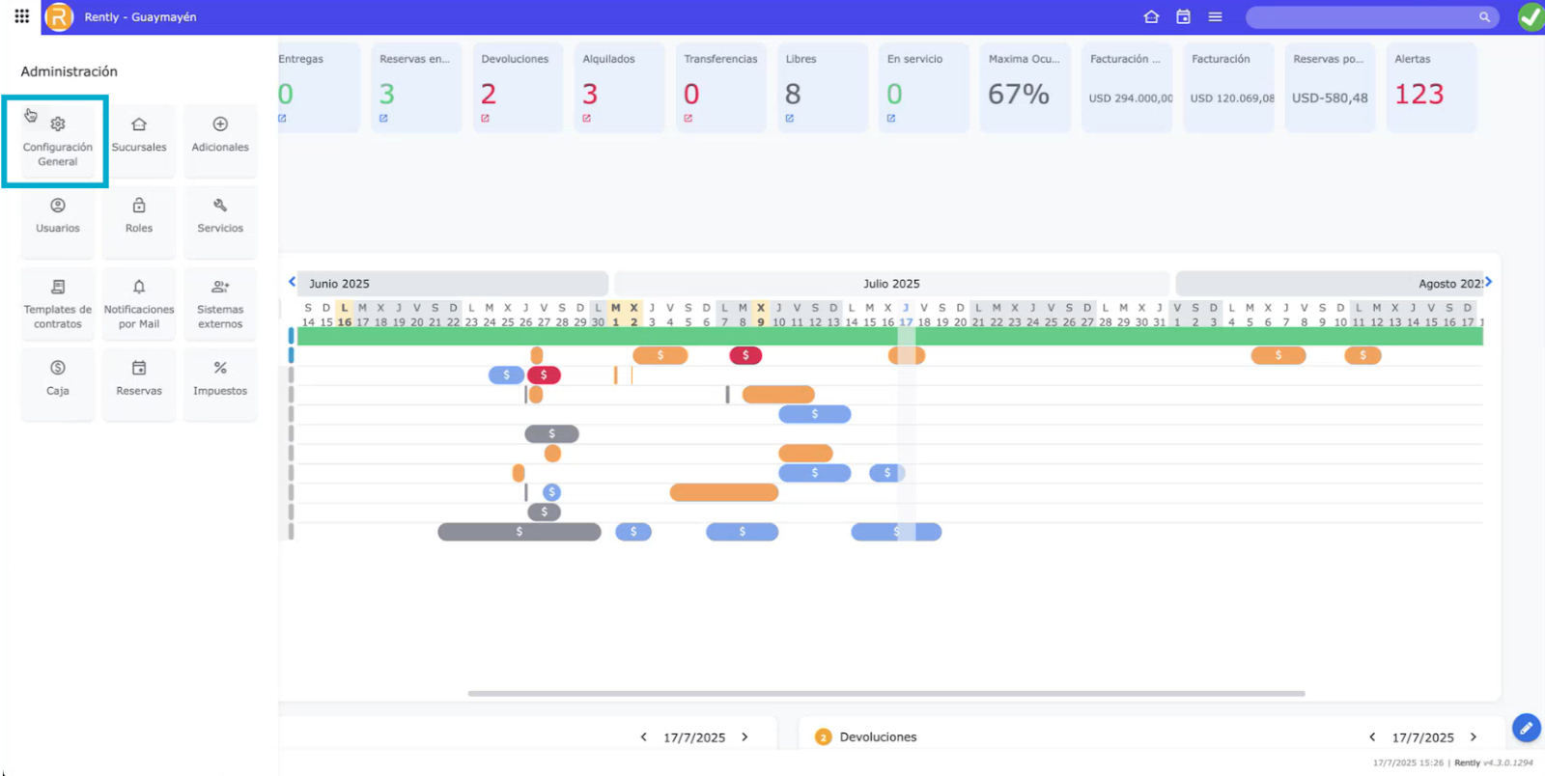1545x776 pixels.
Task: Open the Impuestos percent icon
Action: pos(220,369)
